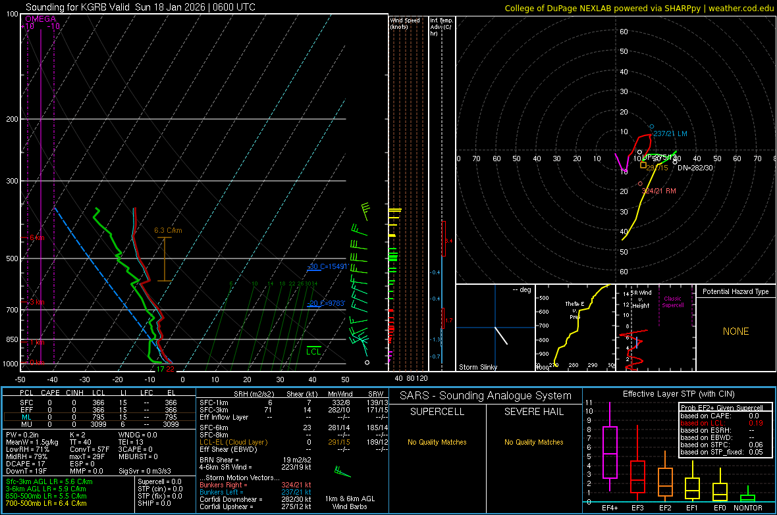The width and height of the screenshot is (777, 515).
Task: Click the 6.3 C/km lapse rate bracket
Action: coord(165,258)
